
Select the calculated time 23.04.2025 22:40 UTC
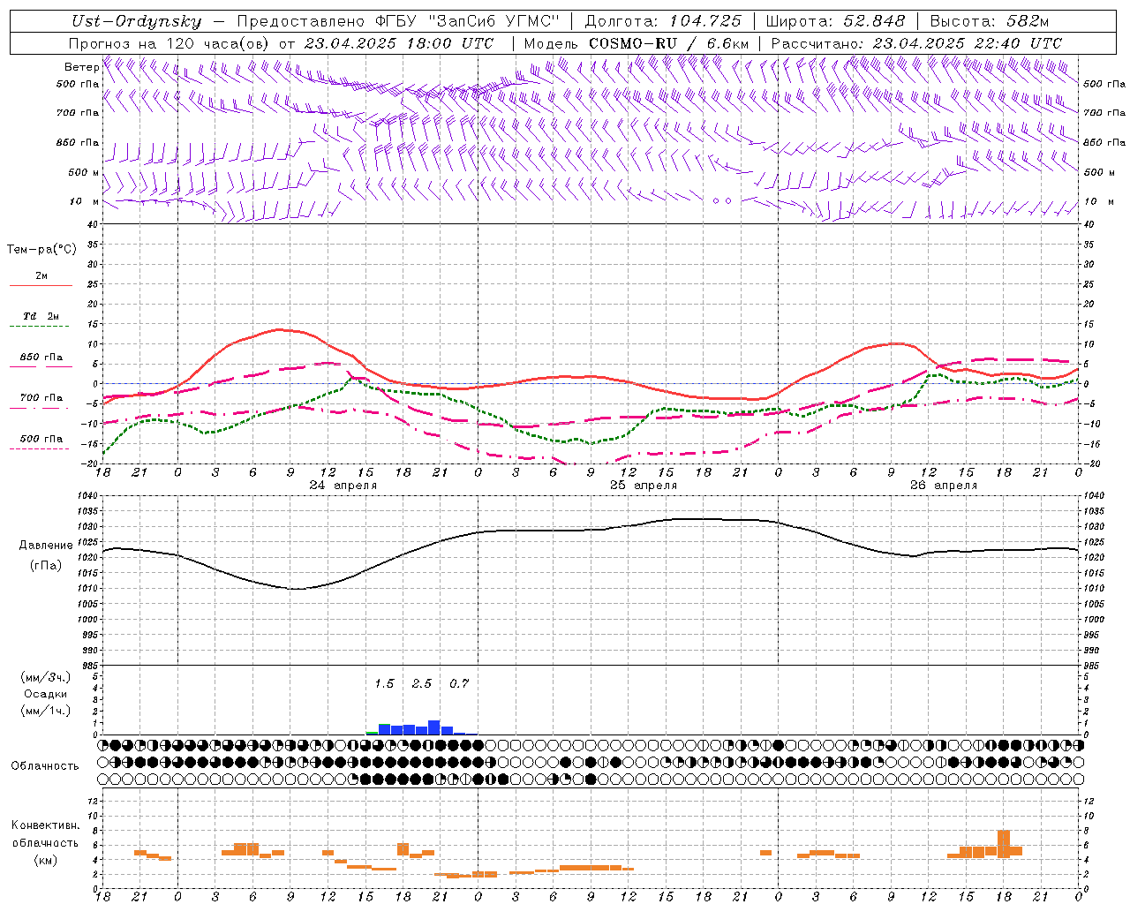click(x=968, y=43)
